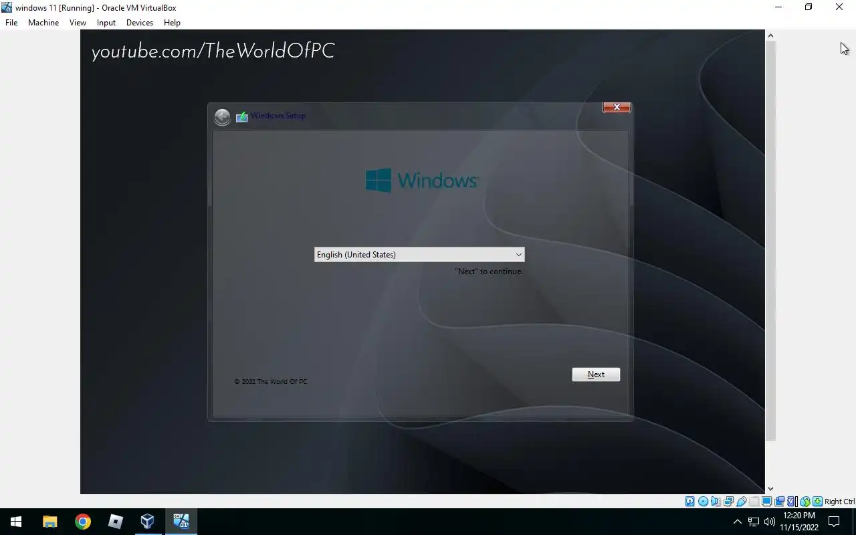Click the round back arrow in Windows Setup
This screenshot has width=856, height=535.
[222, 117]
